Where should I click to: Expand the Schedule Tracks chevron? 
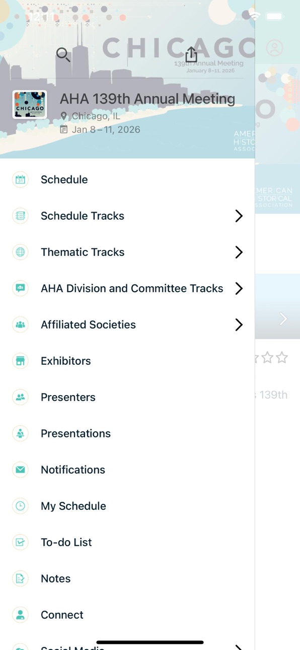coord(239,216)
